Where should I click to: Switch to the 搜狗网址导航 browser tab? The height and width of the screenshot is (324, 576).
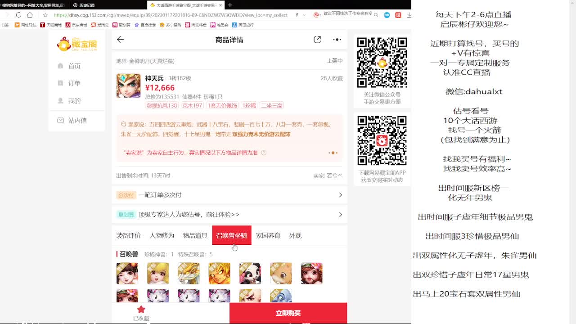pos(33,5)
